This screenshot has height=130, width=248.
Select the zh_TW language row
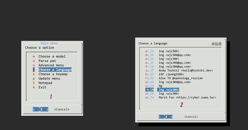(181, 97)
